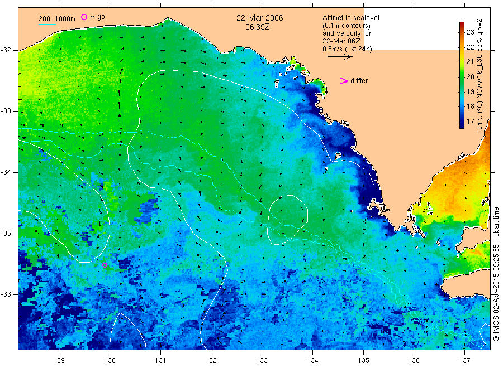Click the IMOS copyright timestamp text
503x368 pixels.
click(x=496, y=274)
